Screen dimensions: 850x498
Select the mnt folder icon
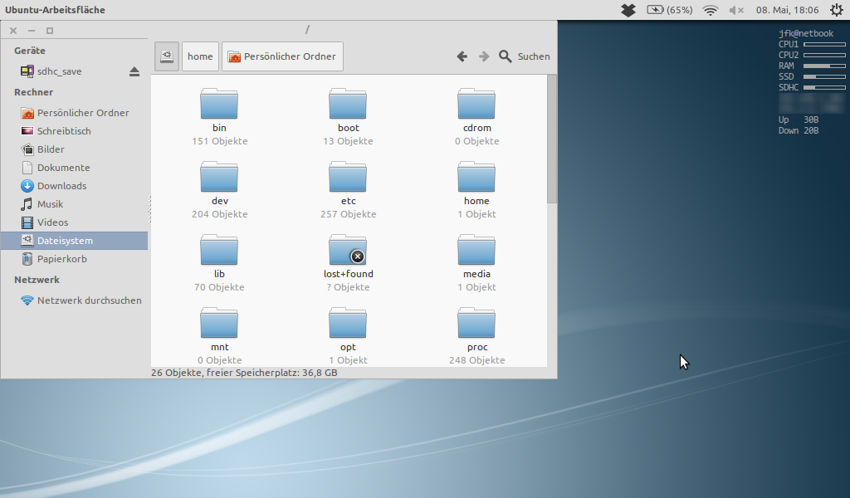[219, 323]
